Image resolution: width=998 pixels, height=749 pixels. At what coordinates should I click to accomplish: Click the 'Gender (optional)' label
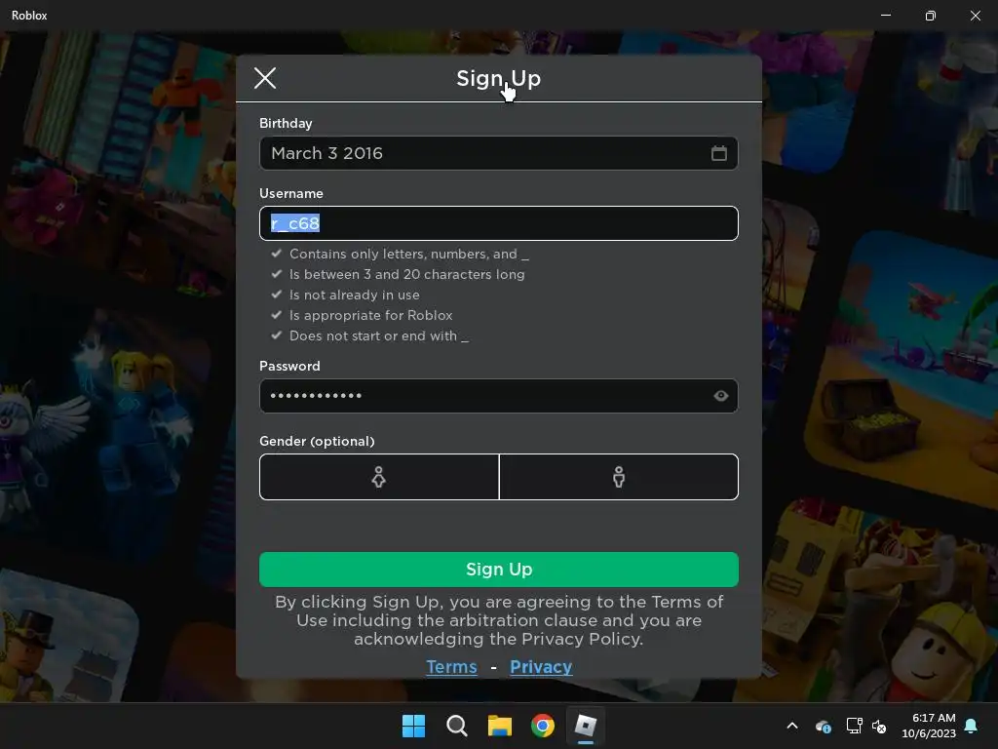(x=317, y=442)
